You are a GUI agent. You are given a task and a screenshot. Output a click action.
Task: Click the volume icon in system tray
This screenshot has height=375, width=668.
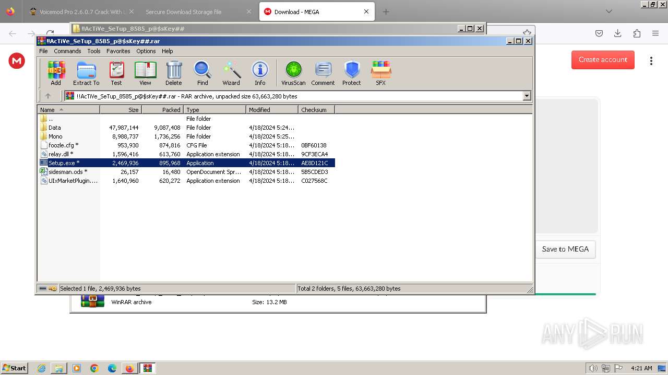[x=593, y=368]
